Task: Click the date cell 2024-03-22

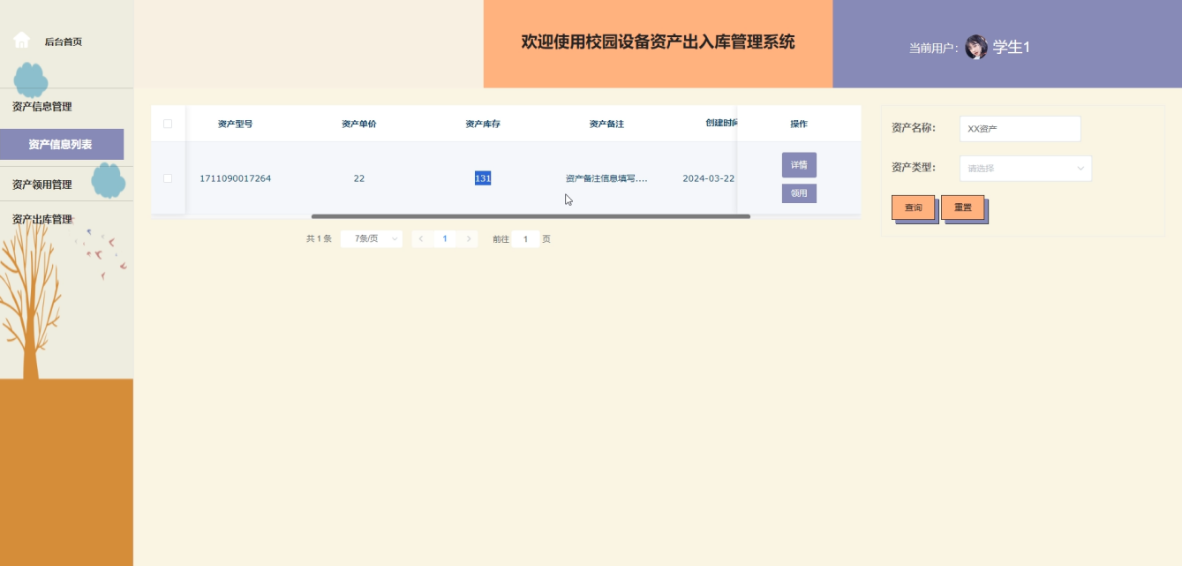Action: point(709,178)
